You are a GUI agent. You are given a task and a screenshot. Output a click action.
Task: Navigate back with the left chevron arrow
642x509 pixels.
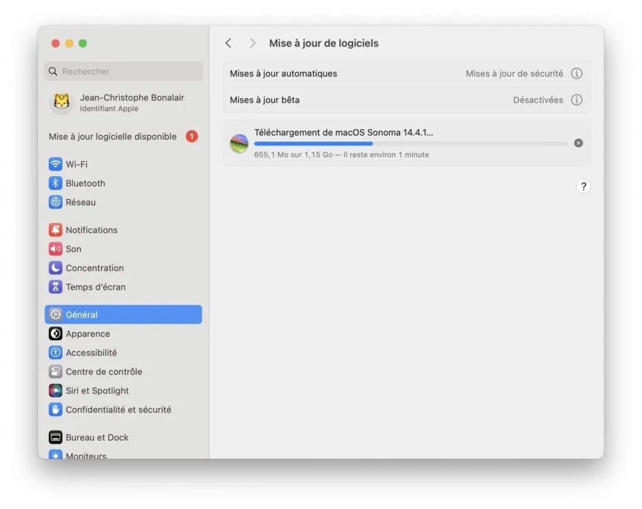click(228, 43)
